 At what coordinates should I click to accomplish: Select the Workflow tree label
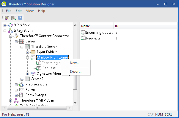(22, 25)
